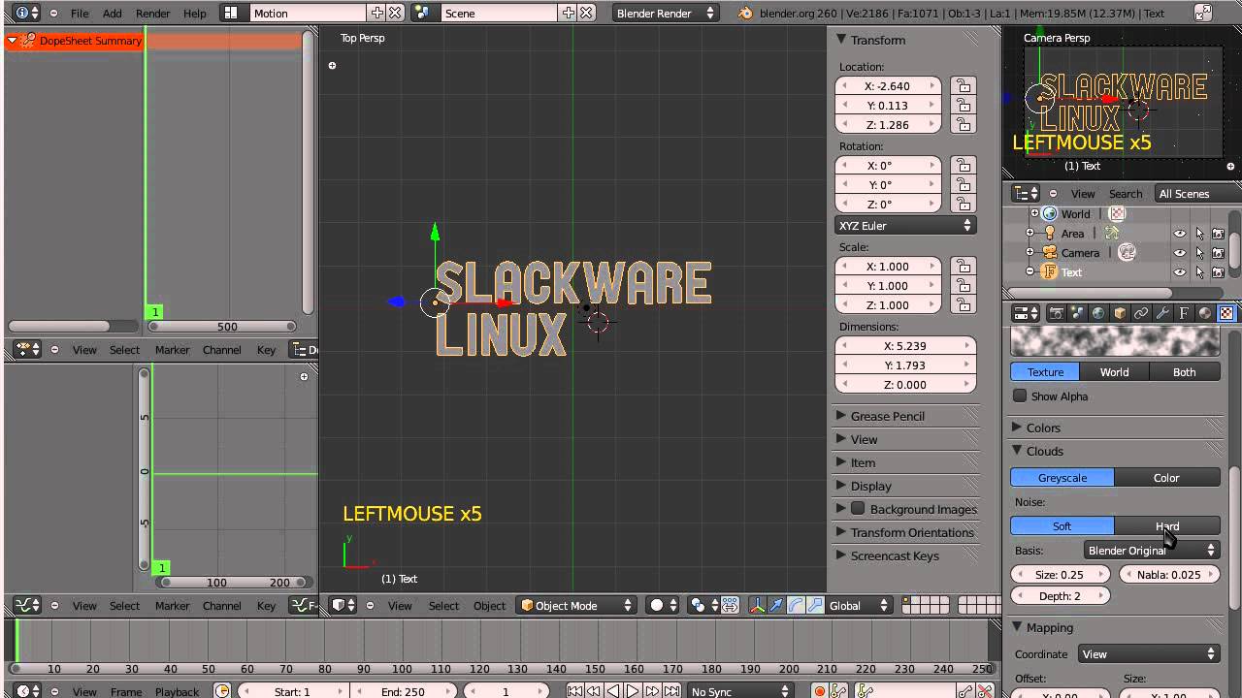Open the Scene properties tab icon
This screenshot has width=1242, height=698.
pos(1077,313)
